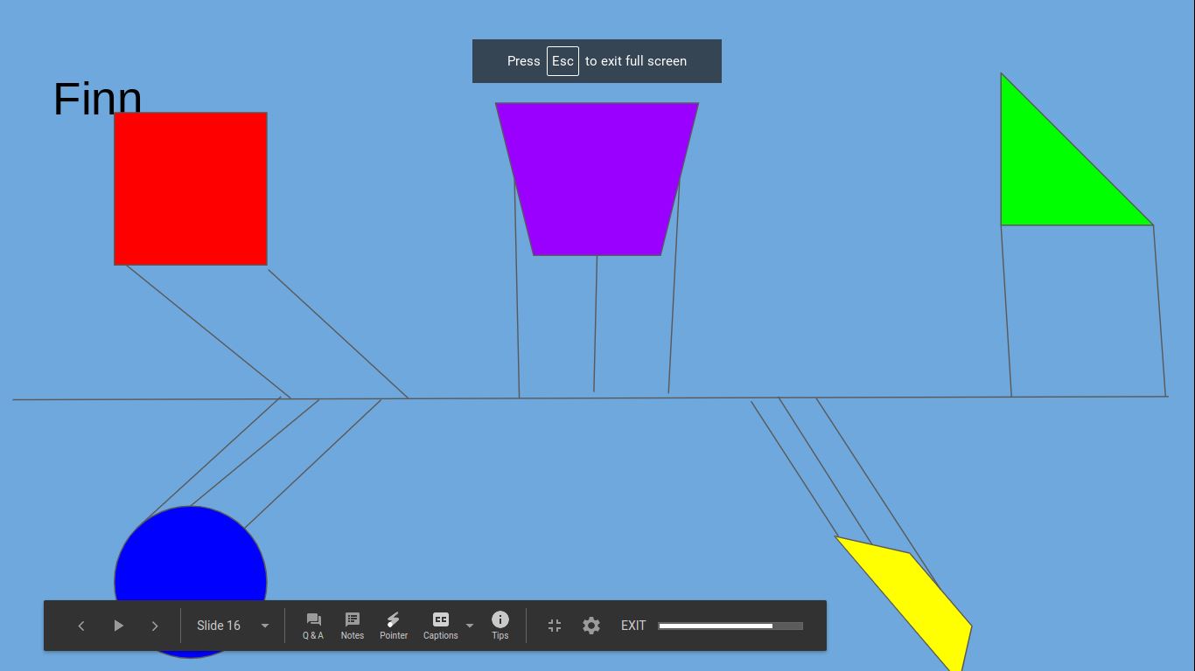Advance with the next slide arrow
The height and width of the screenshot is (671, 1195).
click(155, 626)
